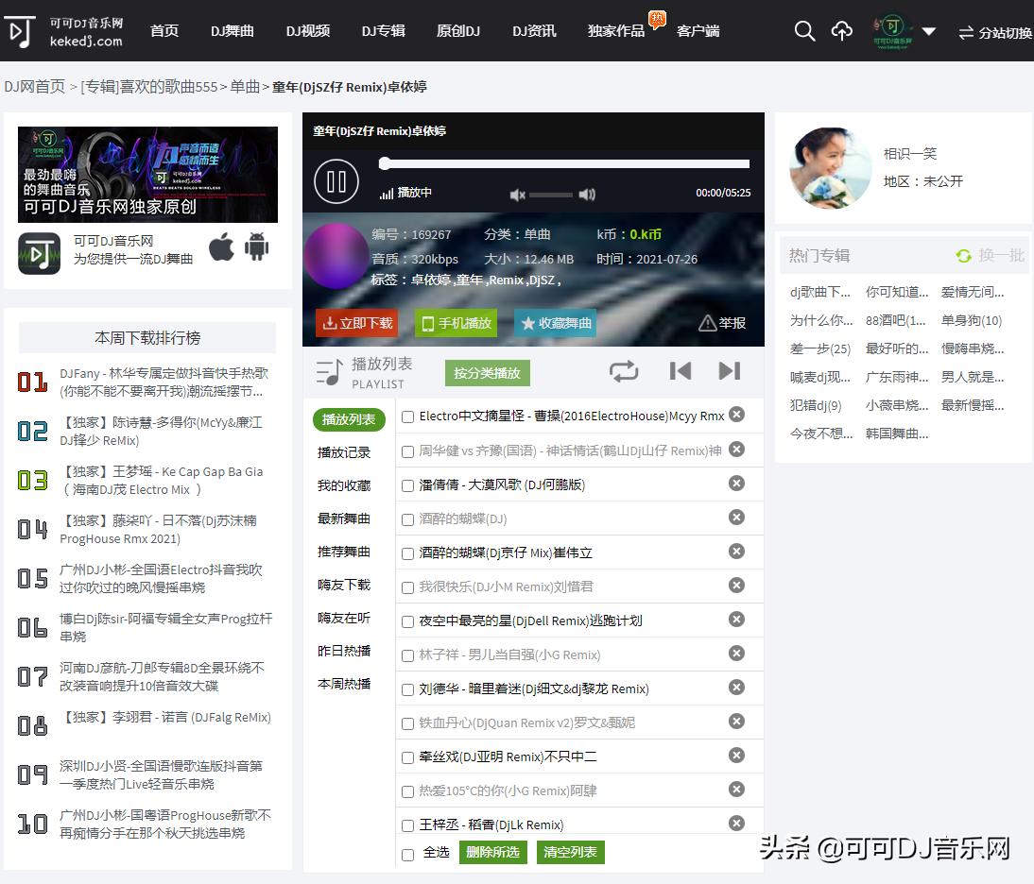The height and width of the screenshot is (884, 1034).
Task: Check the 潘倩倩 - 大漠风歌 checkbox
Action: tap(407, 485)
